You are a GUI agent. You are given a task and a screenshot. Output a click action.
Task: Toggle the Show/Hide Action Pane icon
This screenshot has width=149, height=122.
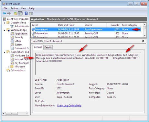(x=31, y=14)
